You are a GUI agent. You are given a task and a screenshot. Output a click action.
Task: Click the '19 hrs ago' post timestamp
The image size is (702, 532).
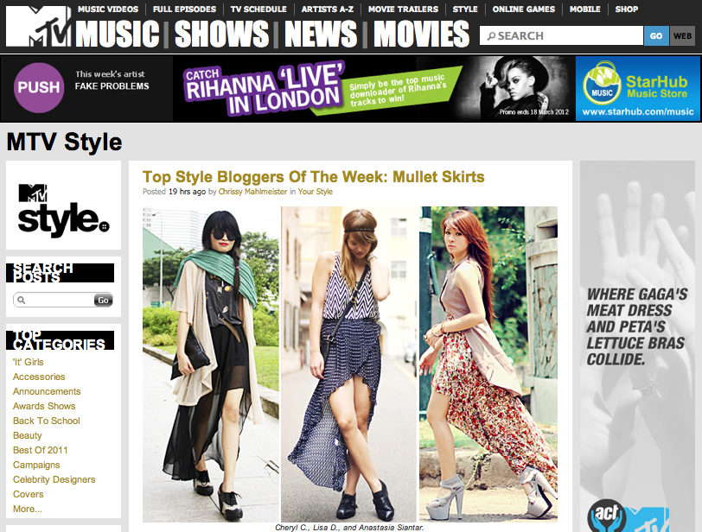(x=187, y=192)
